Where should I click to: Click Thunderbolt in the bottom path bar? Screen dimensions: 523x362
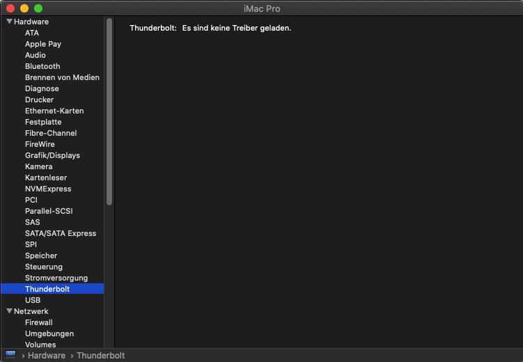pos(101,356)
